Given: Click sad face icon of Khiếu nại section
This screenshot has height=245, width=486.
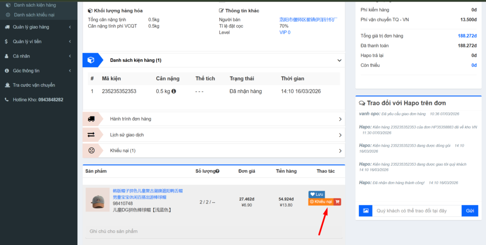Looking at the screenshot, I should (x=91, y=151).
